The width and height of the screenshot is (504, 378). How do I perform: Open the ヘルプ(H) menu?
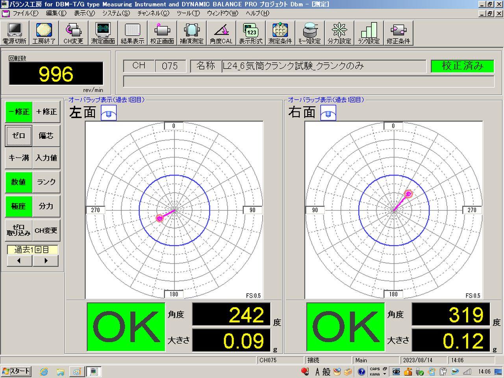[258, 13]
